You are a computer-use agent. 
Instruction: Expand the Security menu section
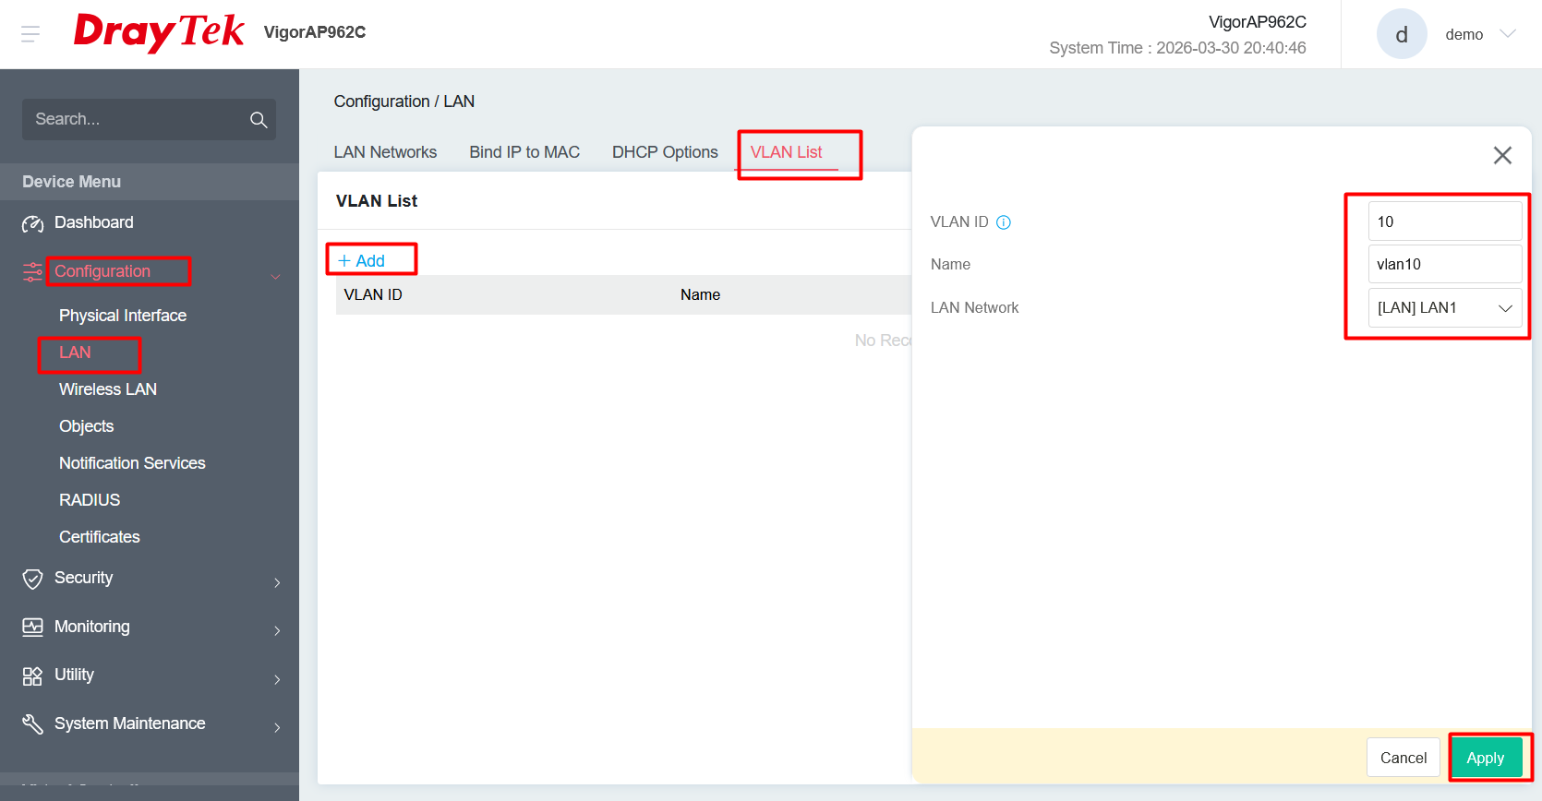(x=277, y=582)
